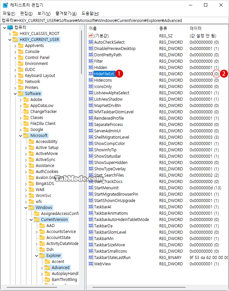Click the DWORD icon beside StartMenuInit

click(91, 188)
